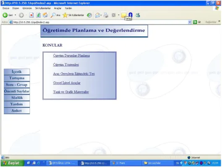Click the Başlat start button
Screen dimensions: 222x167
12,163
